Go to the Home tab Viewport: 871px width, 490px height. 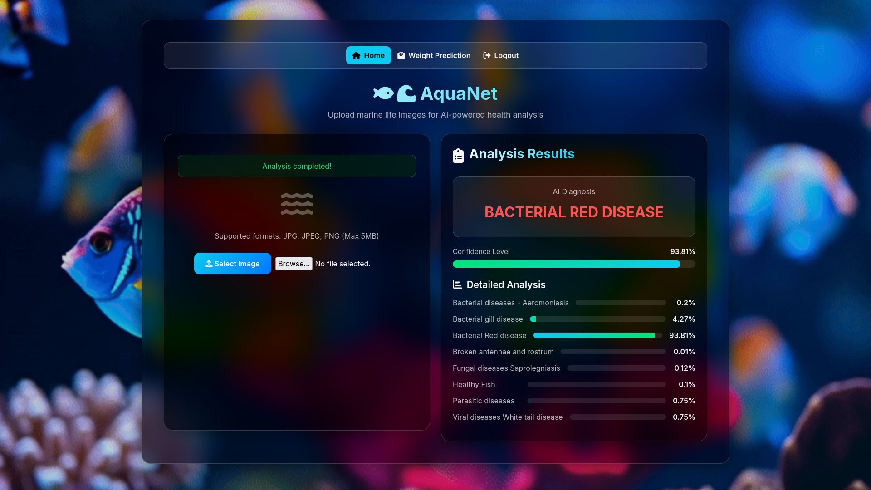[368, 55]
